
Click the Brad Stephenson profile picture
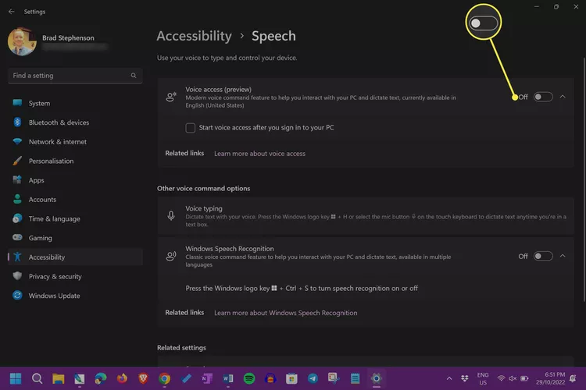pos(22,41)
